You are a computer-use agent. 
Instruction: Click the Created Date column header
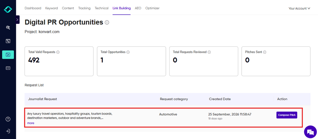pos(220,99)
